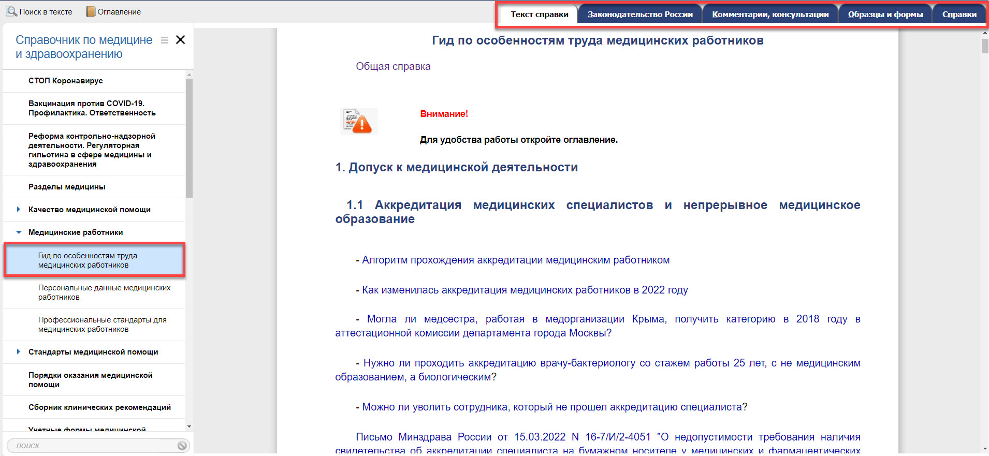Click the document vertical scrollbar thumb
This screenshot has width=989, height=456.
pyautogui.click(x=985, y=46)
